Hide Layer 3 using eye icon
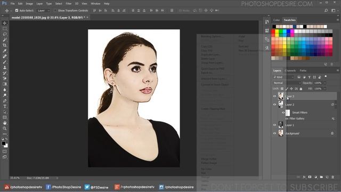341x192 pixels. click(274, 96)
